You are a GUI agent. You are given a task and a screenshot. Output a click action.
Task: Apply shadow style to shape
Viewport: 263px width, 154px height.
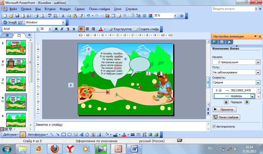coord(150,134)
